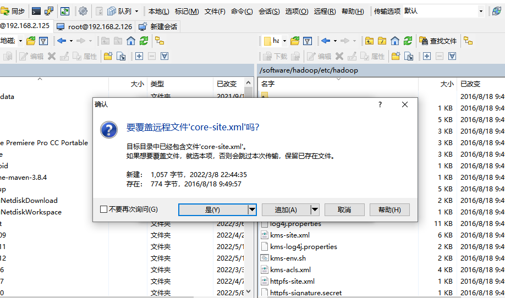
Task: Select kms-log4j.properties remote file
Action: click(x=304, y=247)
